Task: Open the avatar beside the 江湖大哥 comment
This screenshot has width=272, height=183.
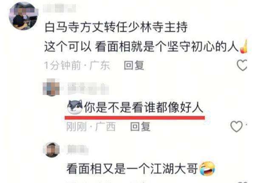Action: tap(51, 149)
